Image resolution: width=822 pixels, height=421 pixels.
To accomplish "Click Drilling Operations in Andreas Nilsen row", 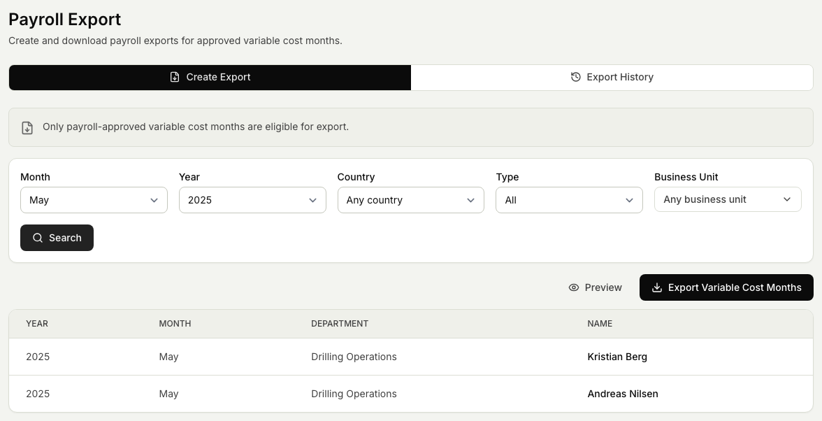I will (354, 394).
